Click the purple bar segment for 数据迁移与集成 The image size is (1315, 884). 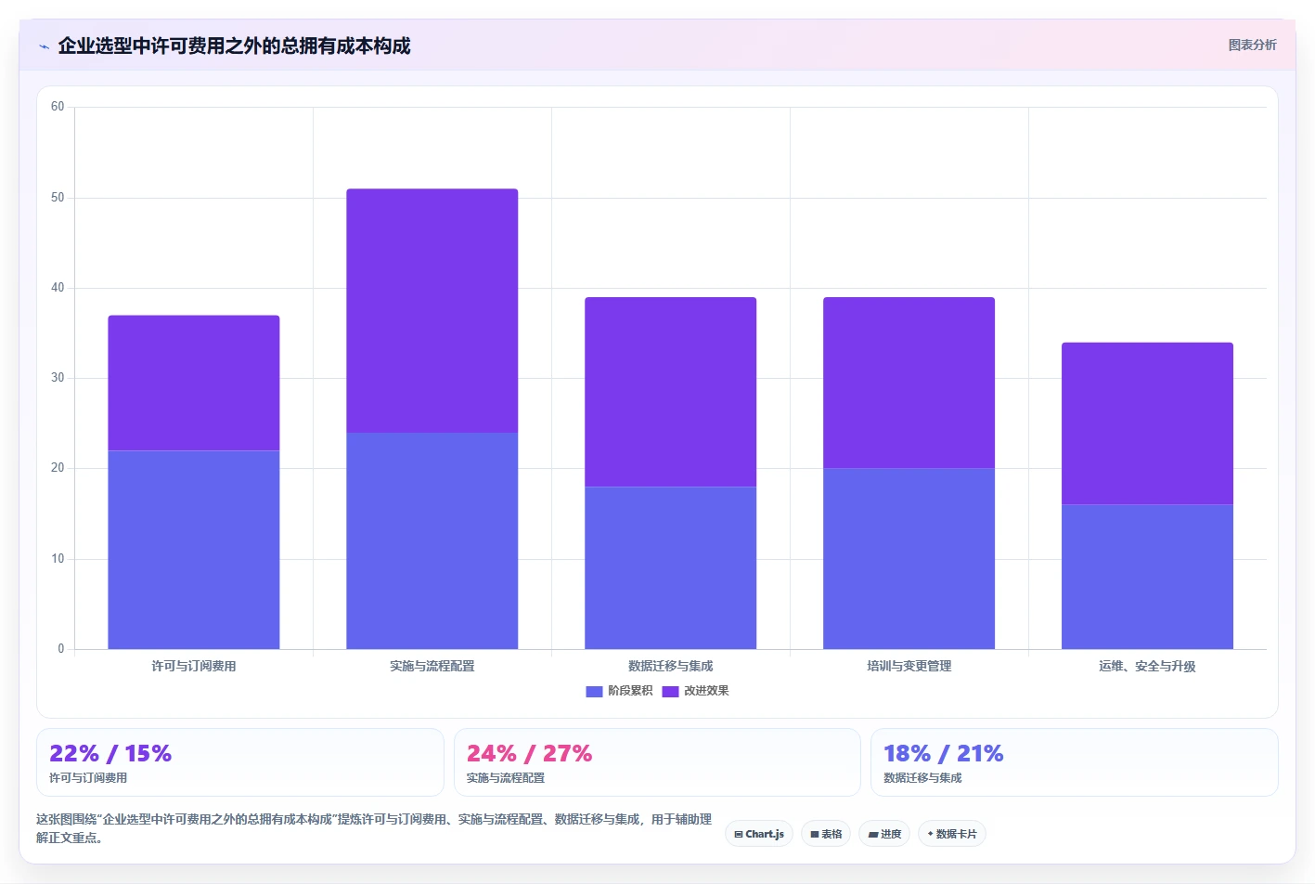(671, 392)
